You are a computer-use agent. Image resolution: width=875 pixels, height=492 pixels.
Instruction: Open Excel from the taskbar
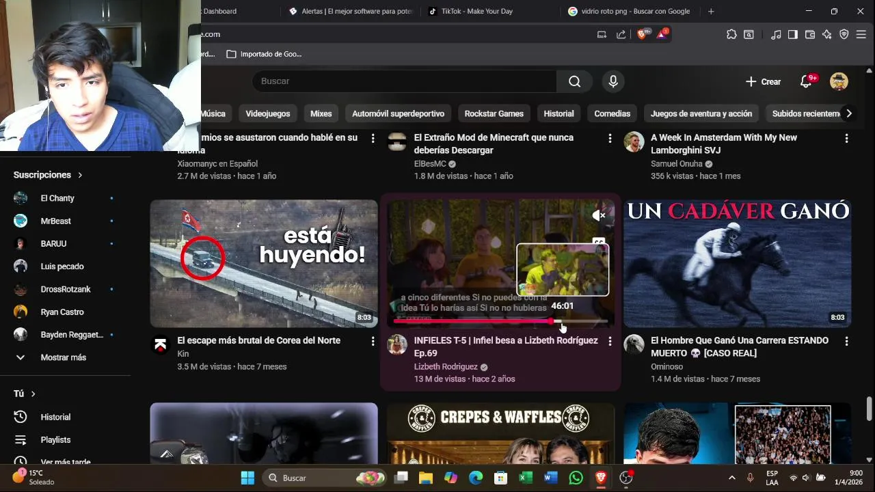[526, 478]
